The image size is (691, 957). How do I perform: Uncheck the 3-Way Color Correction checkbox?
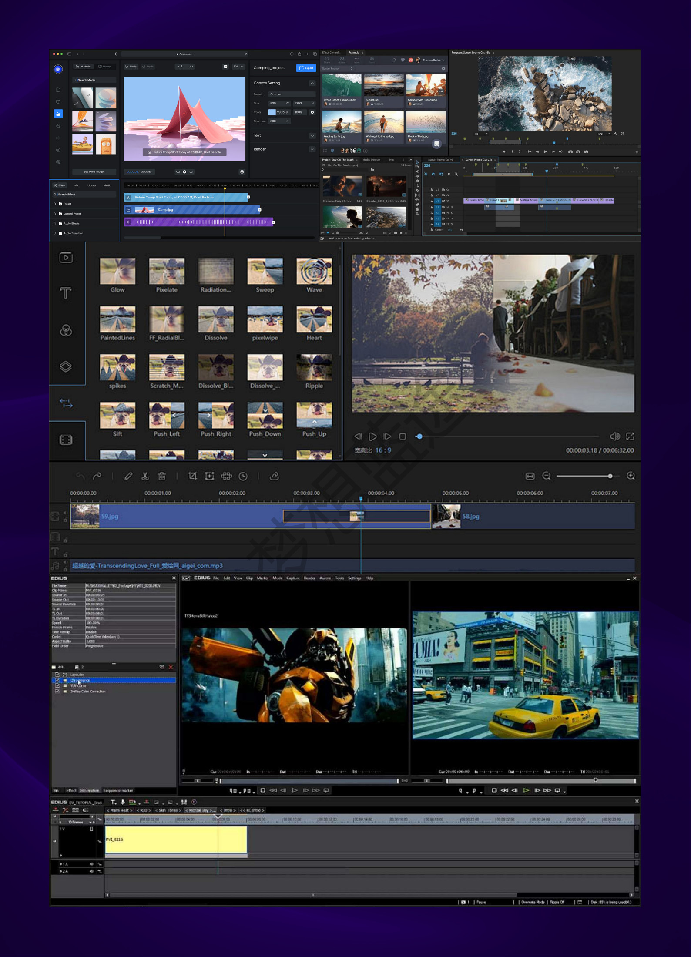coord(57,691)
